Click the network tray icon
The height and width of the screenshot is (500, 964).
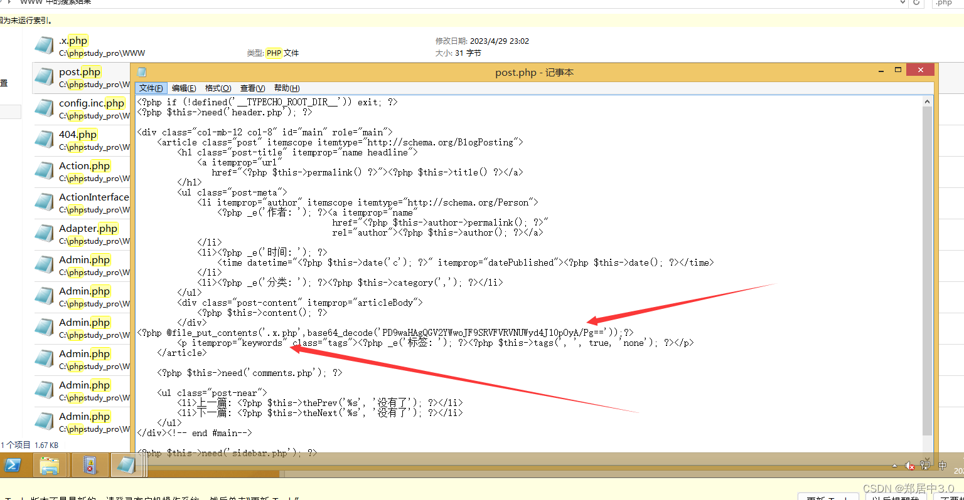(925, 465)
